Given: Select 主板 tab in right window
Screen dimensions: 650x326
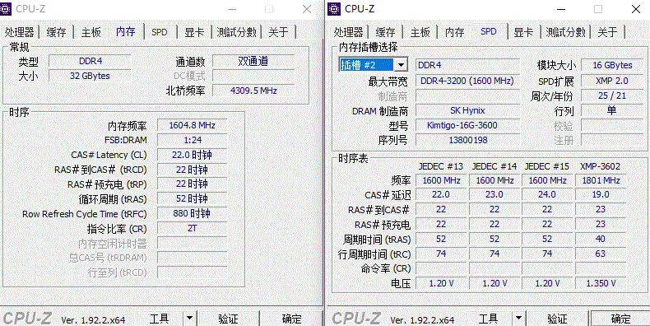Looking at the screenshot, I should point(420,32).
